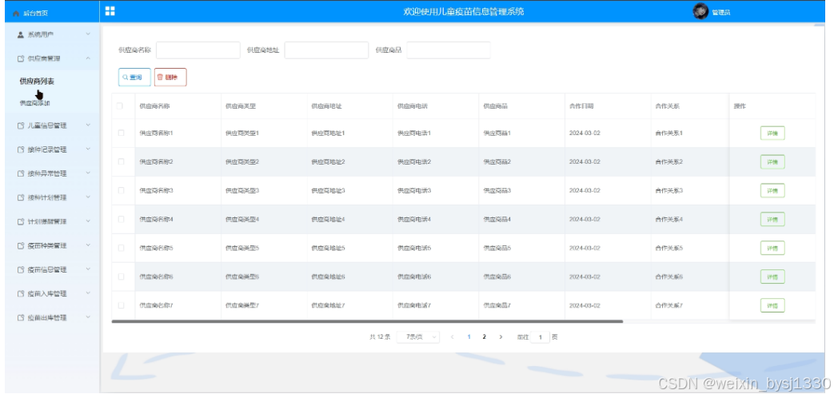The image size is (834, 398).
Task: Click the red 删除 delete button
Action: pyautogui.click(x=170, y=77)
